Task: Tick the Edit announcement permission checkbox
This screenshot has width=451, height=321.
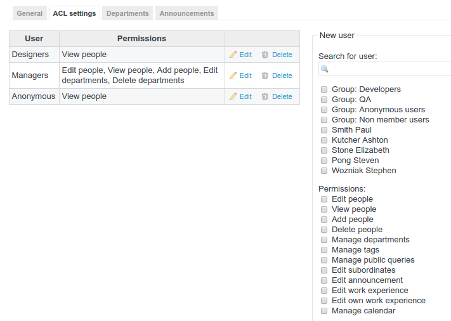Action: (x=324, y=280)
